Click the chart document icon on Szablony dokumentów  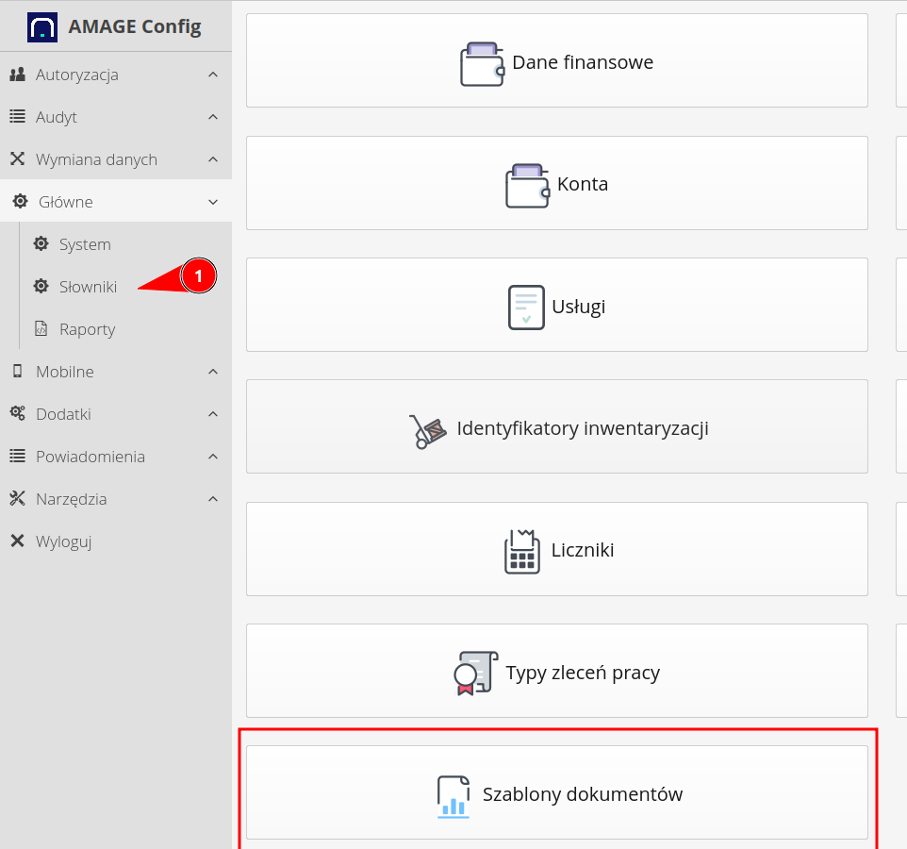click(x=453, y=795)
